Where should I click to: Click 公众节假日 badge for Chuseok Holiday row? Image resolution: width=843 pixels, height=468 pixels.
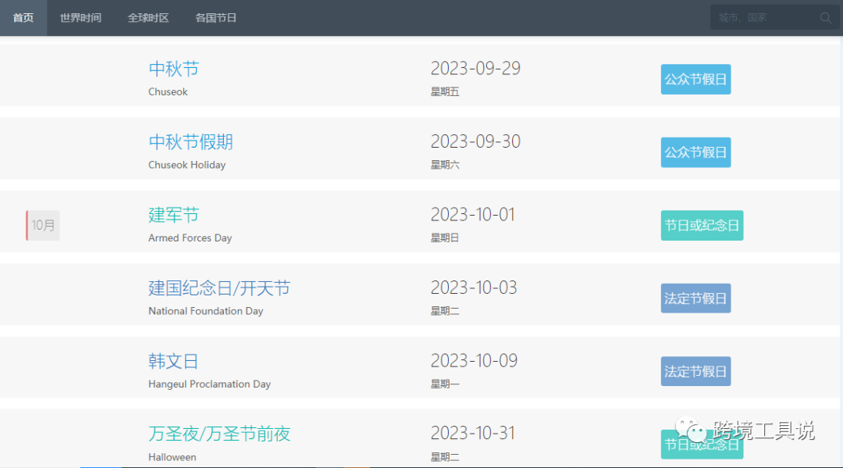[695, 152]
